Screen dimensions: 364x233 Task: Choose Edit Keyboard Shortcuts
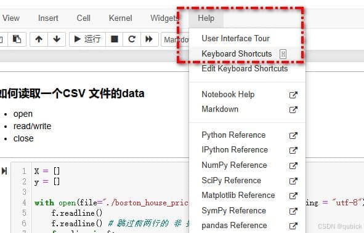pos(247,69)
